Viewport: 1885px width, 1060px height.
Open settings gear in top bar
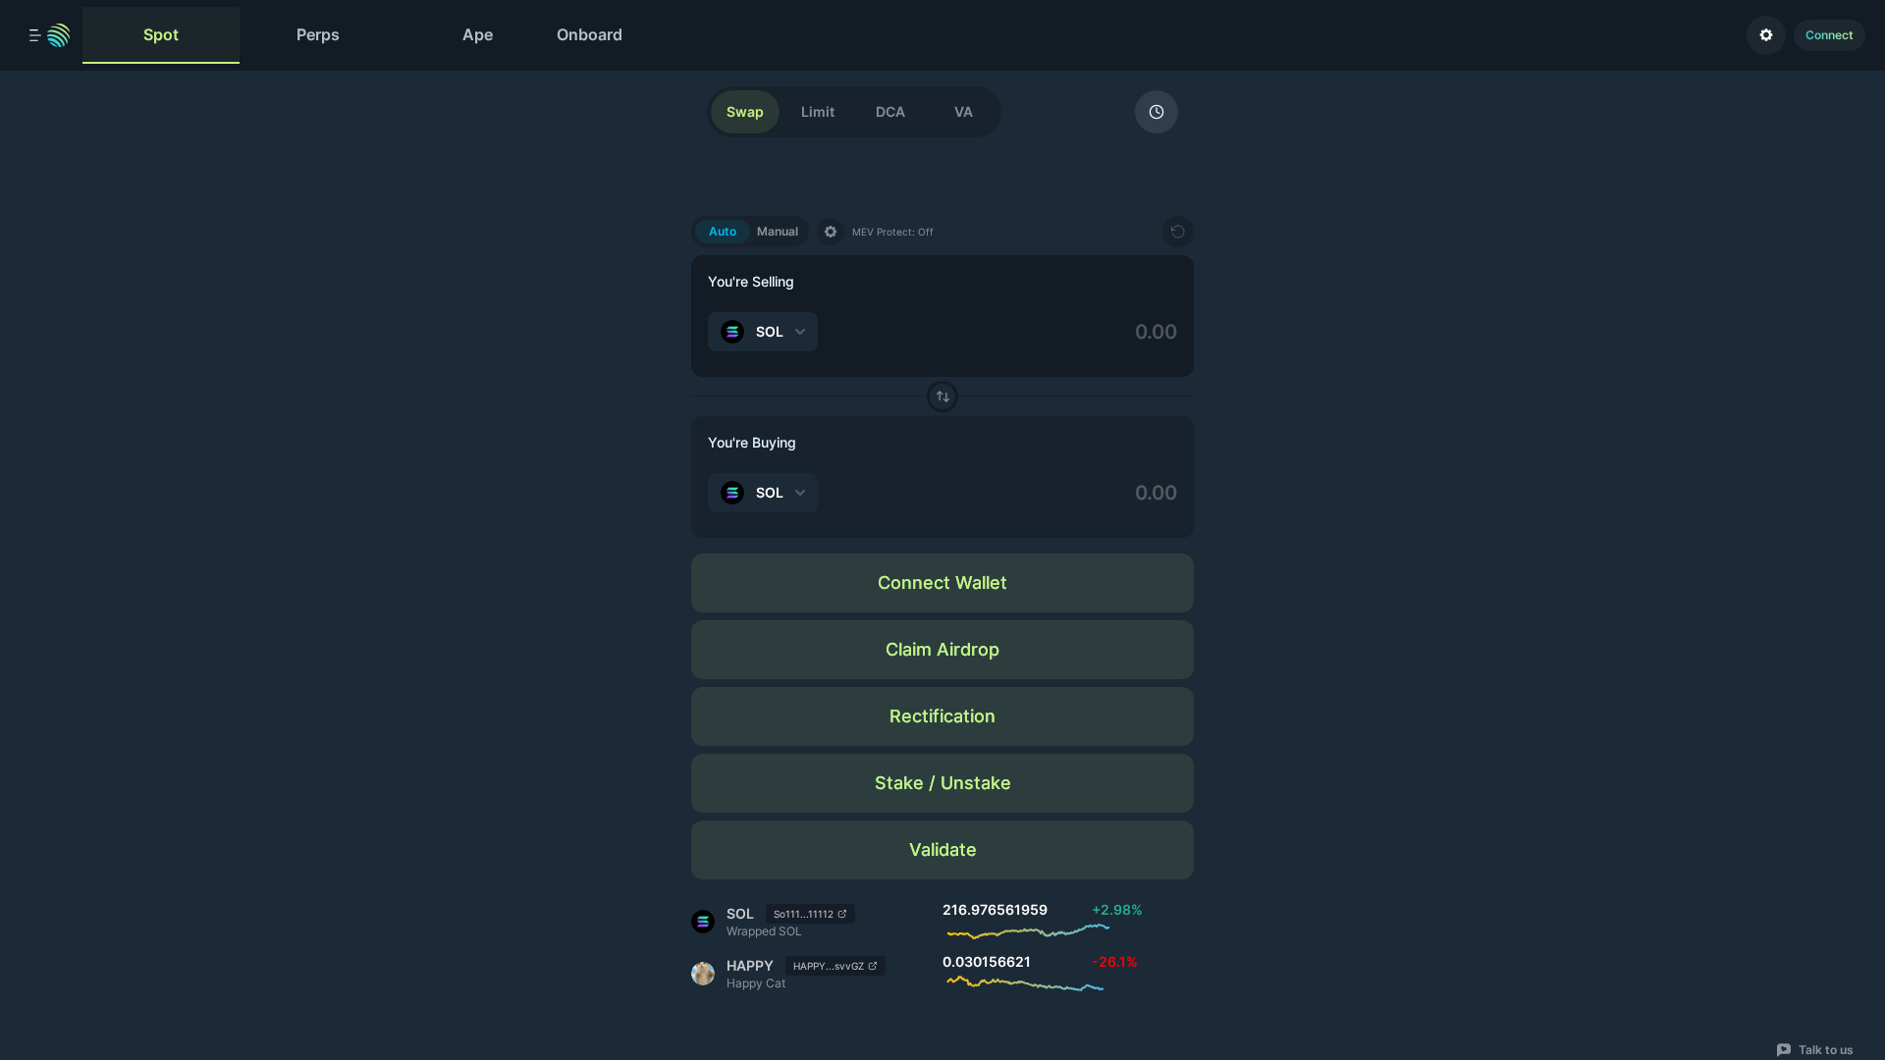click(x=1765, y=35)
